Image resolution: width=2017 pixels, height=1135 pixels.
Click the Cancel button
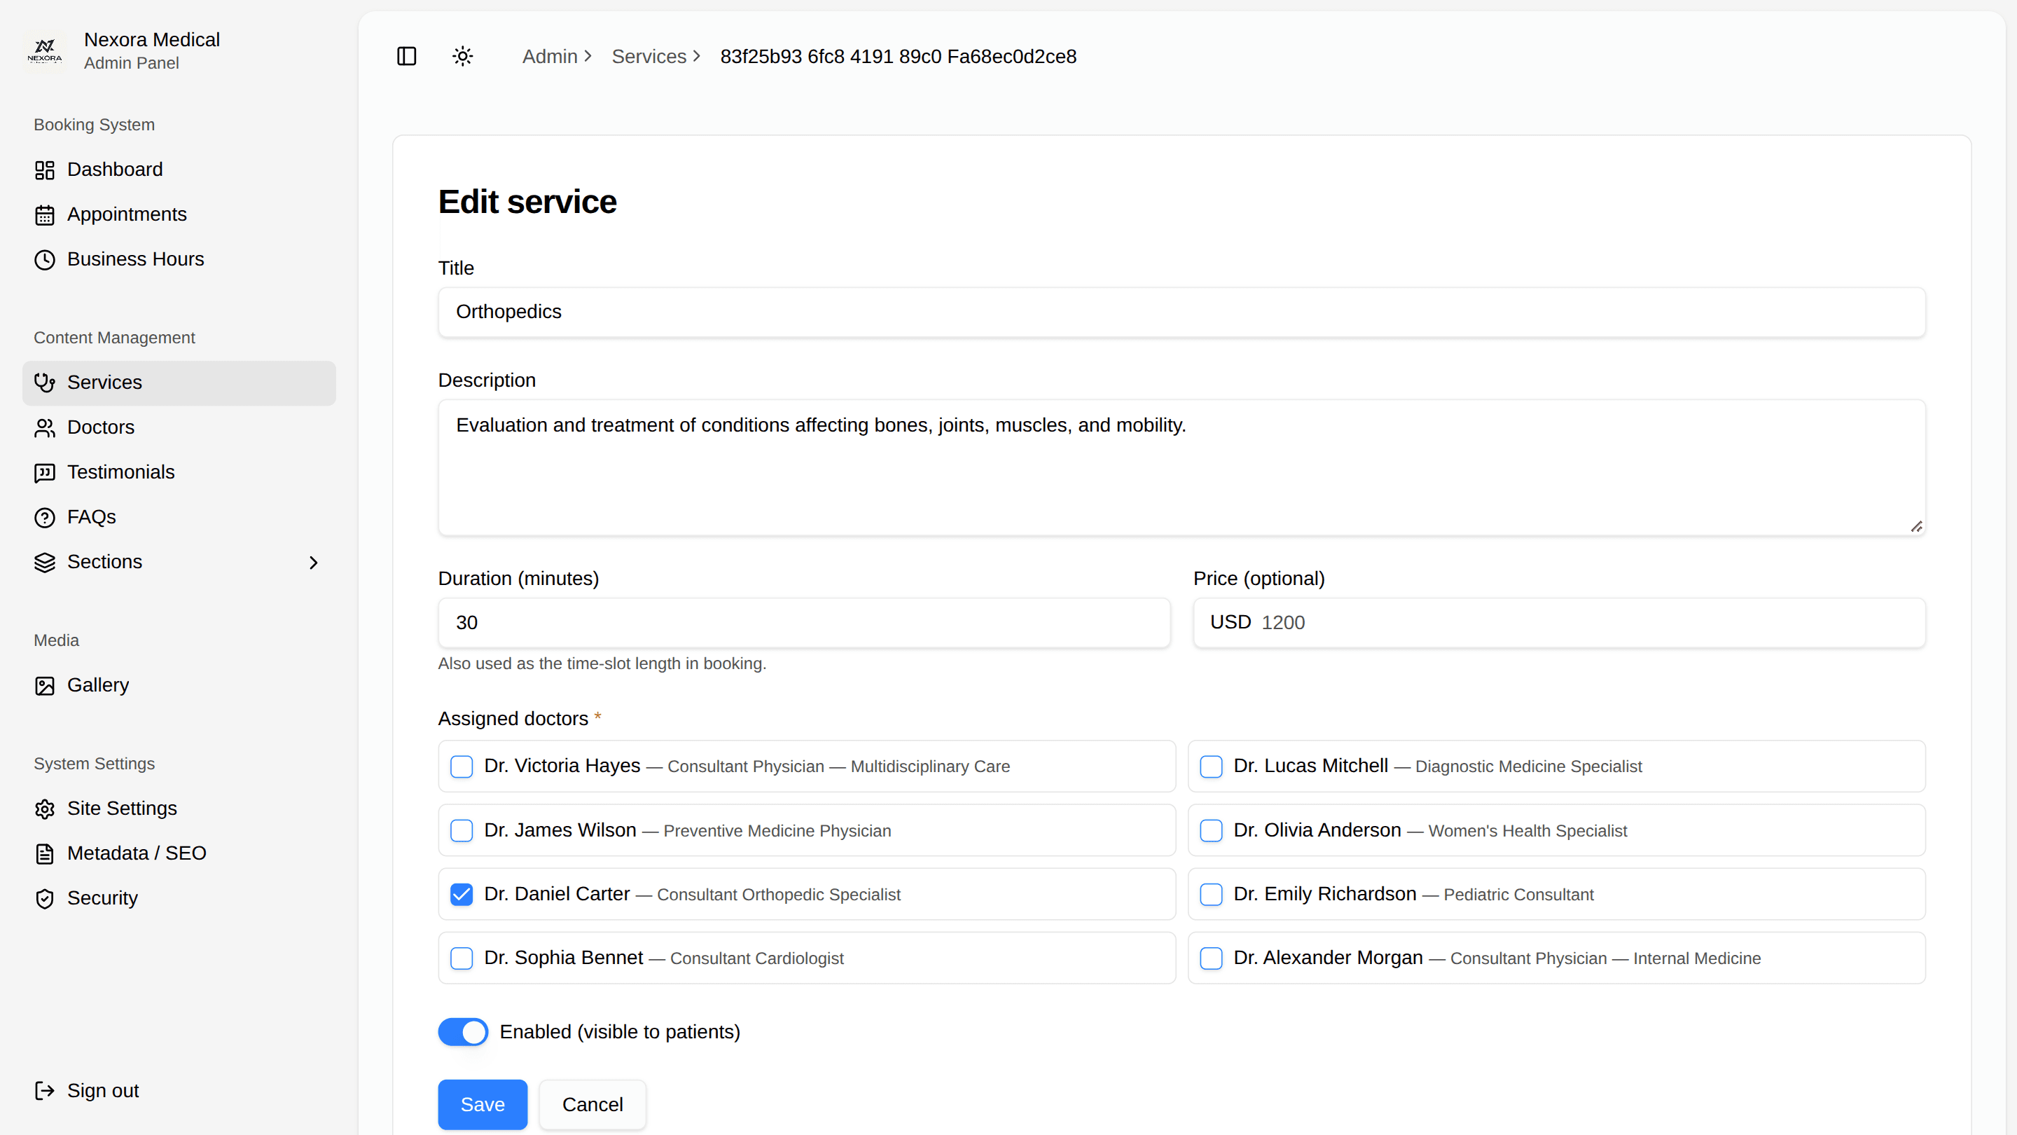[x=592, y=1104]
